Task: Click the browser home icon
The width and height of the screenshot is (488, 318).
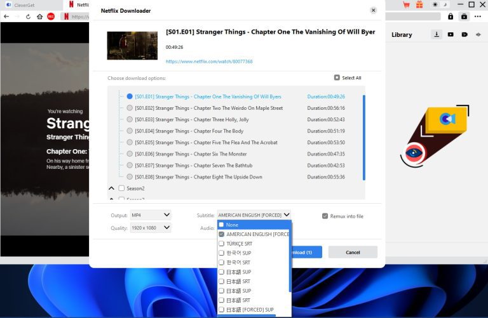Action: tap(40, 17)
